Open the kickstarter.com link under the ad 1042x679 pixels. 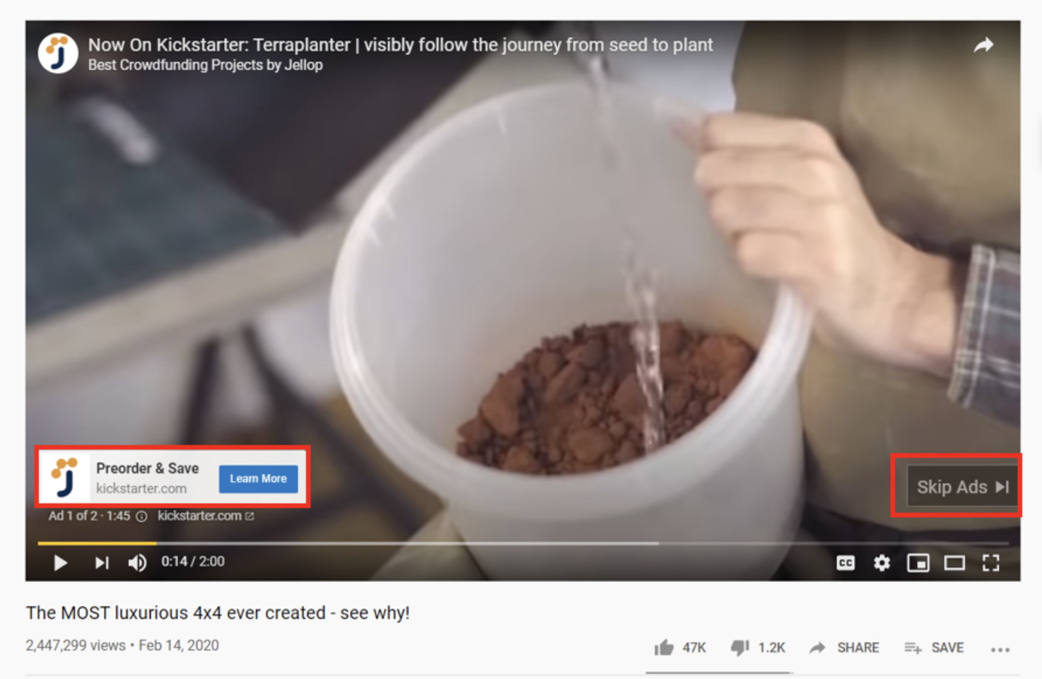click(205, 516)
